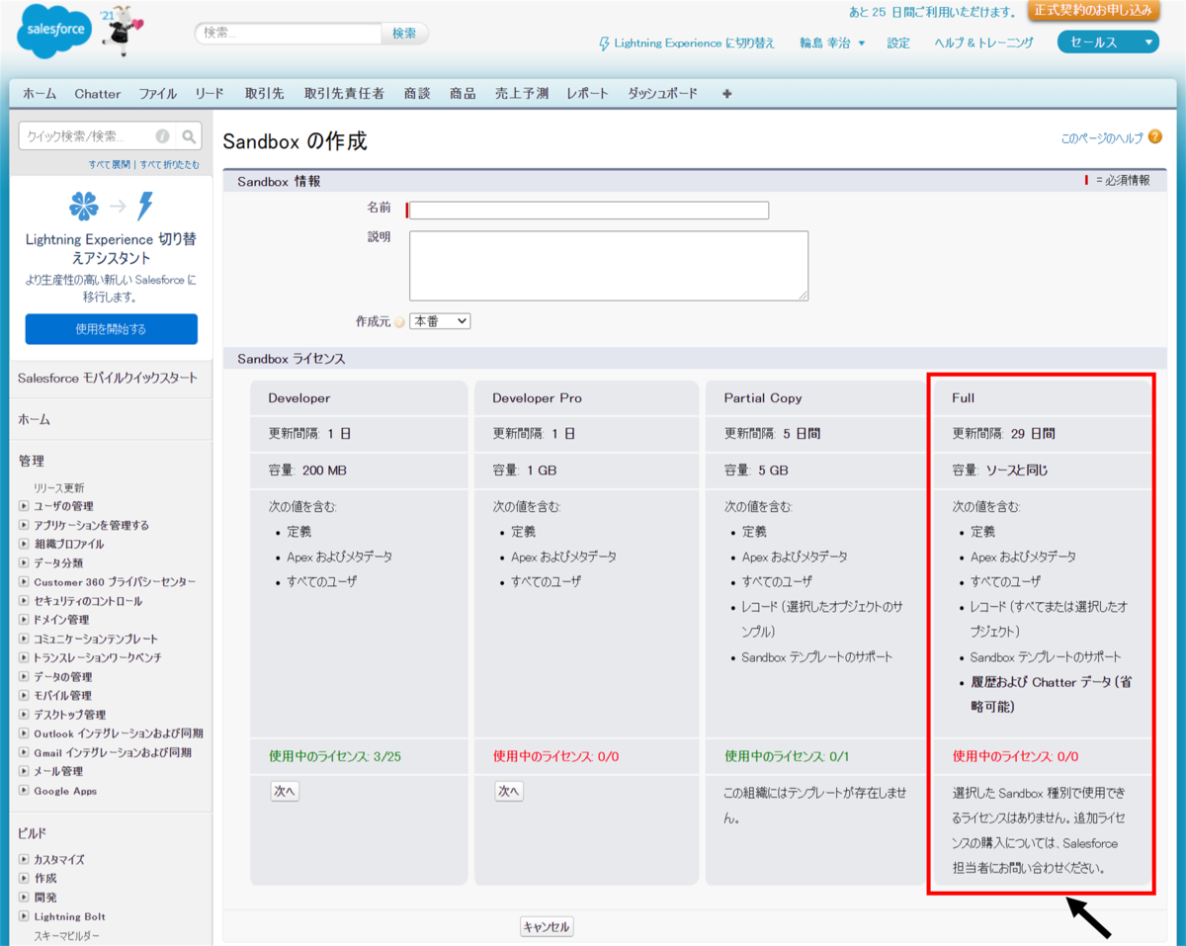Click 使用を開始する button
Screen dimensions: 1186x946
(x=111, y=329)
